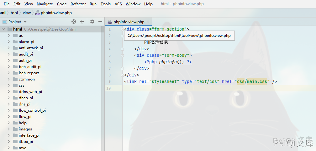Collapse the html root folder

pos(3,29)
